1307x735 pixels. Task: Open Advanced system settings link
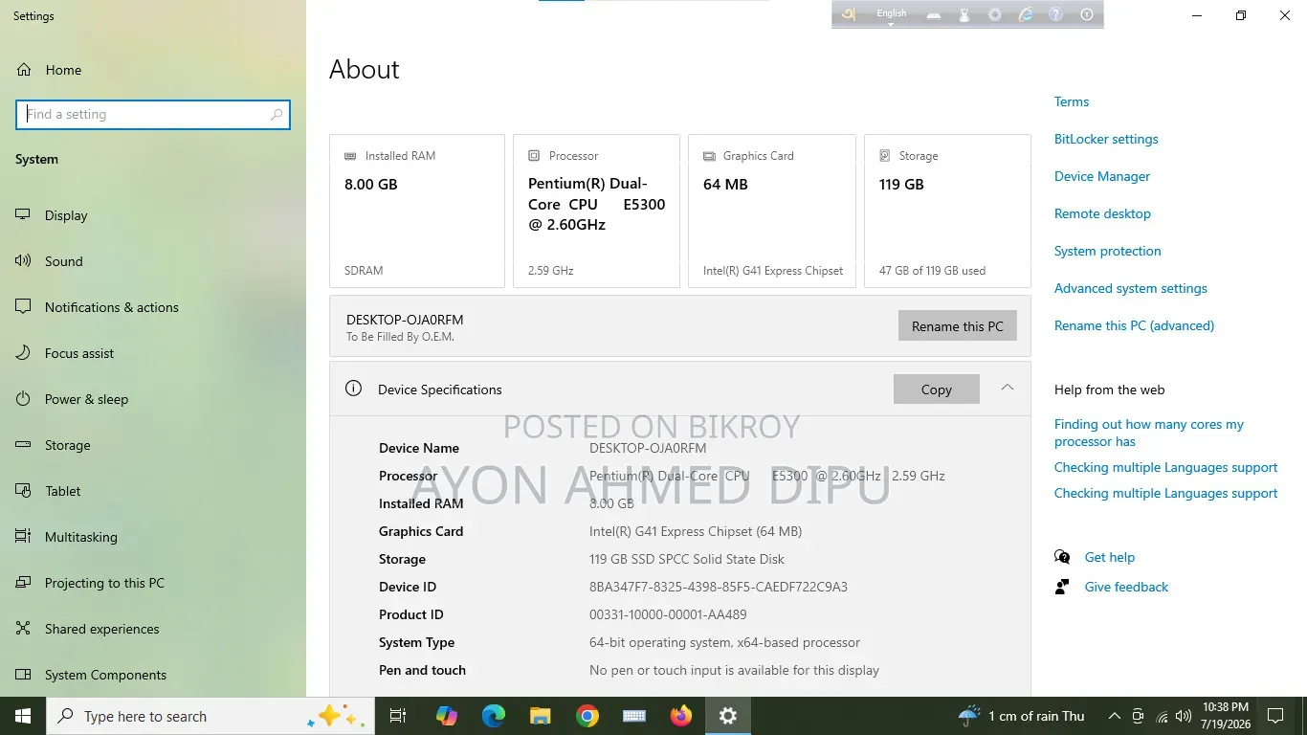click(1130, 288)
